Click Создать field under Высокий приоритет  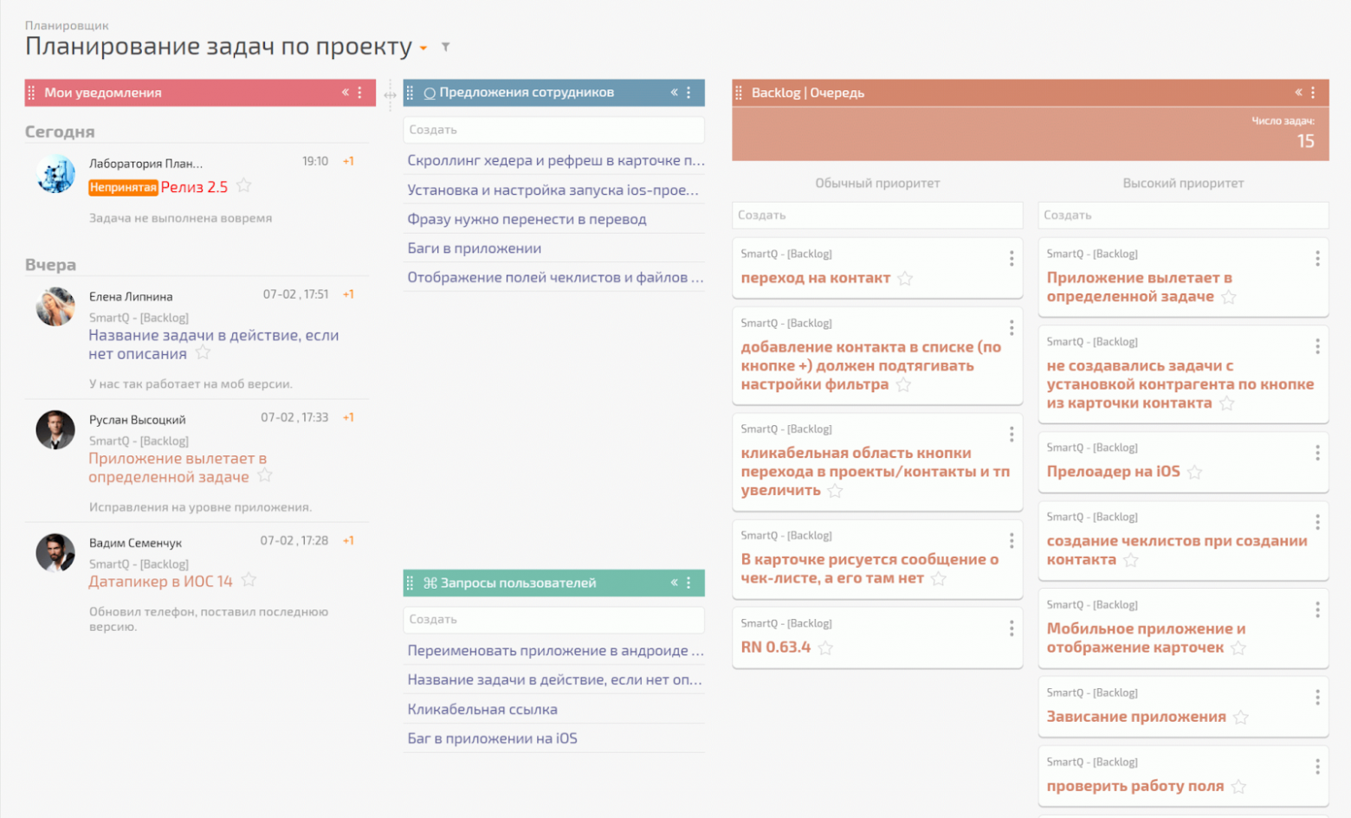[1182, 216]
